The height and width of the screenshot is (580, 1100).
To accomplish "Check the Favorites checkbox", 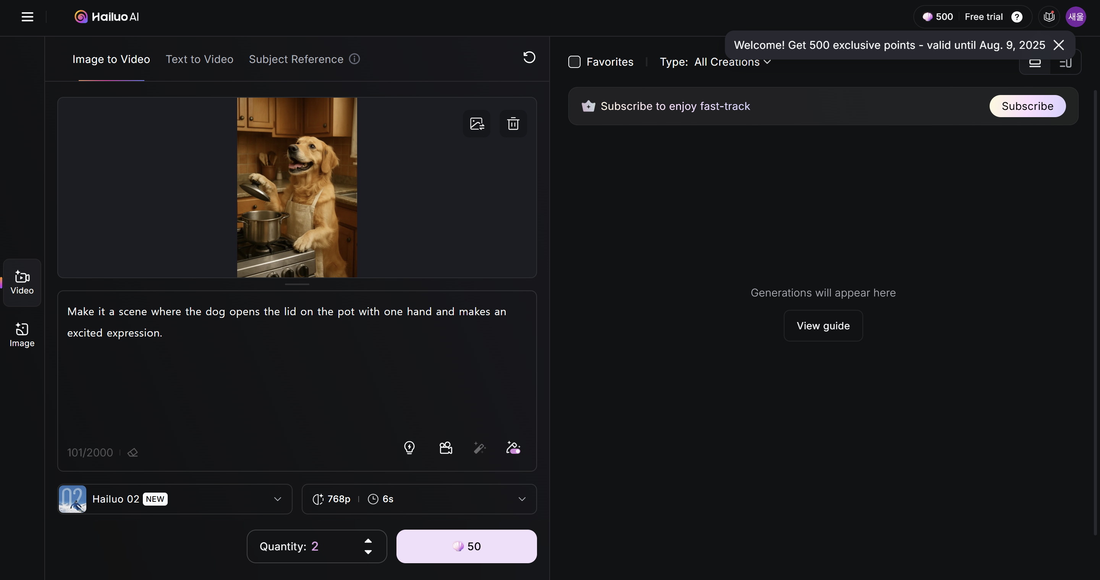I will [574, 62].
